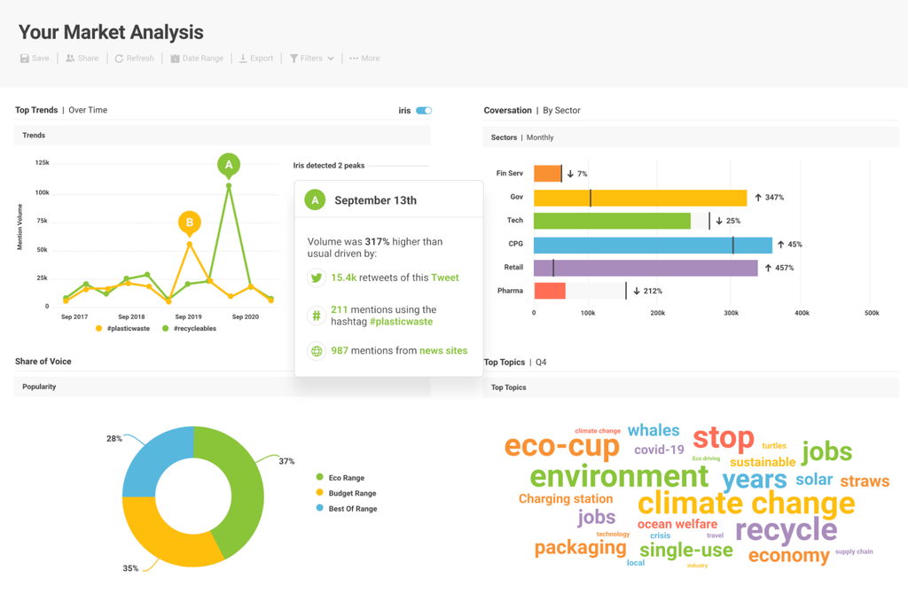908x610 pixels.
Task: Click the globe news sites icon
Action: pyautogui.click(x=316, y=351)
